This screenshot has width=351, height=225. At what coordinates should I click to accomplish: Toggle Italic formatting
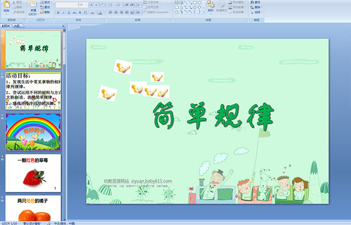click(x=64, y=13)
